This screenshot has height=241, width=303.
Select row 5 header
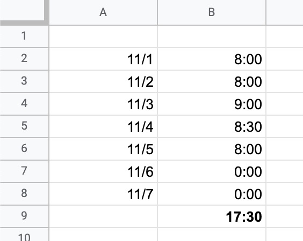click(24, 126)
